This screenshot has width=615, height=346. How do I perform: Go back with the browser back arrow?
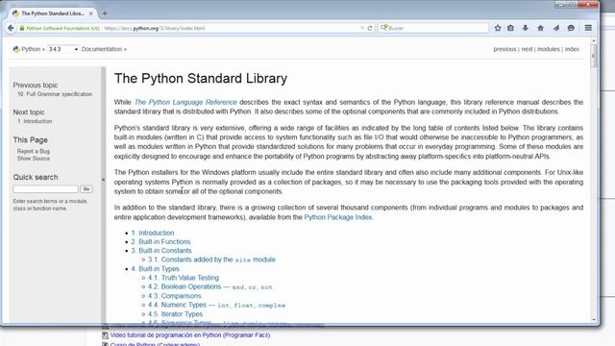coord(11,28)
